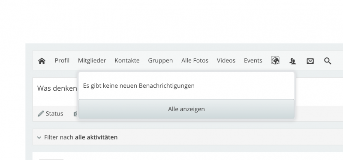Open the alle aktivitäten filter dropdown
This screenshot has width=343, height=160.
tap(96, 137)
